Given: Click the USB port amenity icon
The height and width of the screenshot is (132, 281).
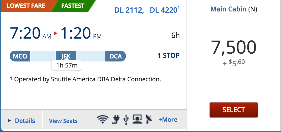Looking at the screenshot, I should [126, 120].
